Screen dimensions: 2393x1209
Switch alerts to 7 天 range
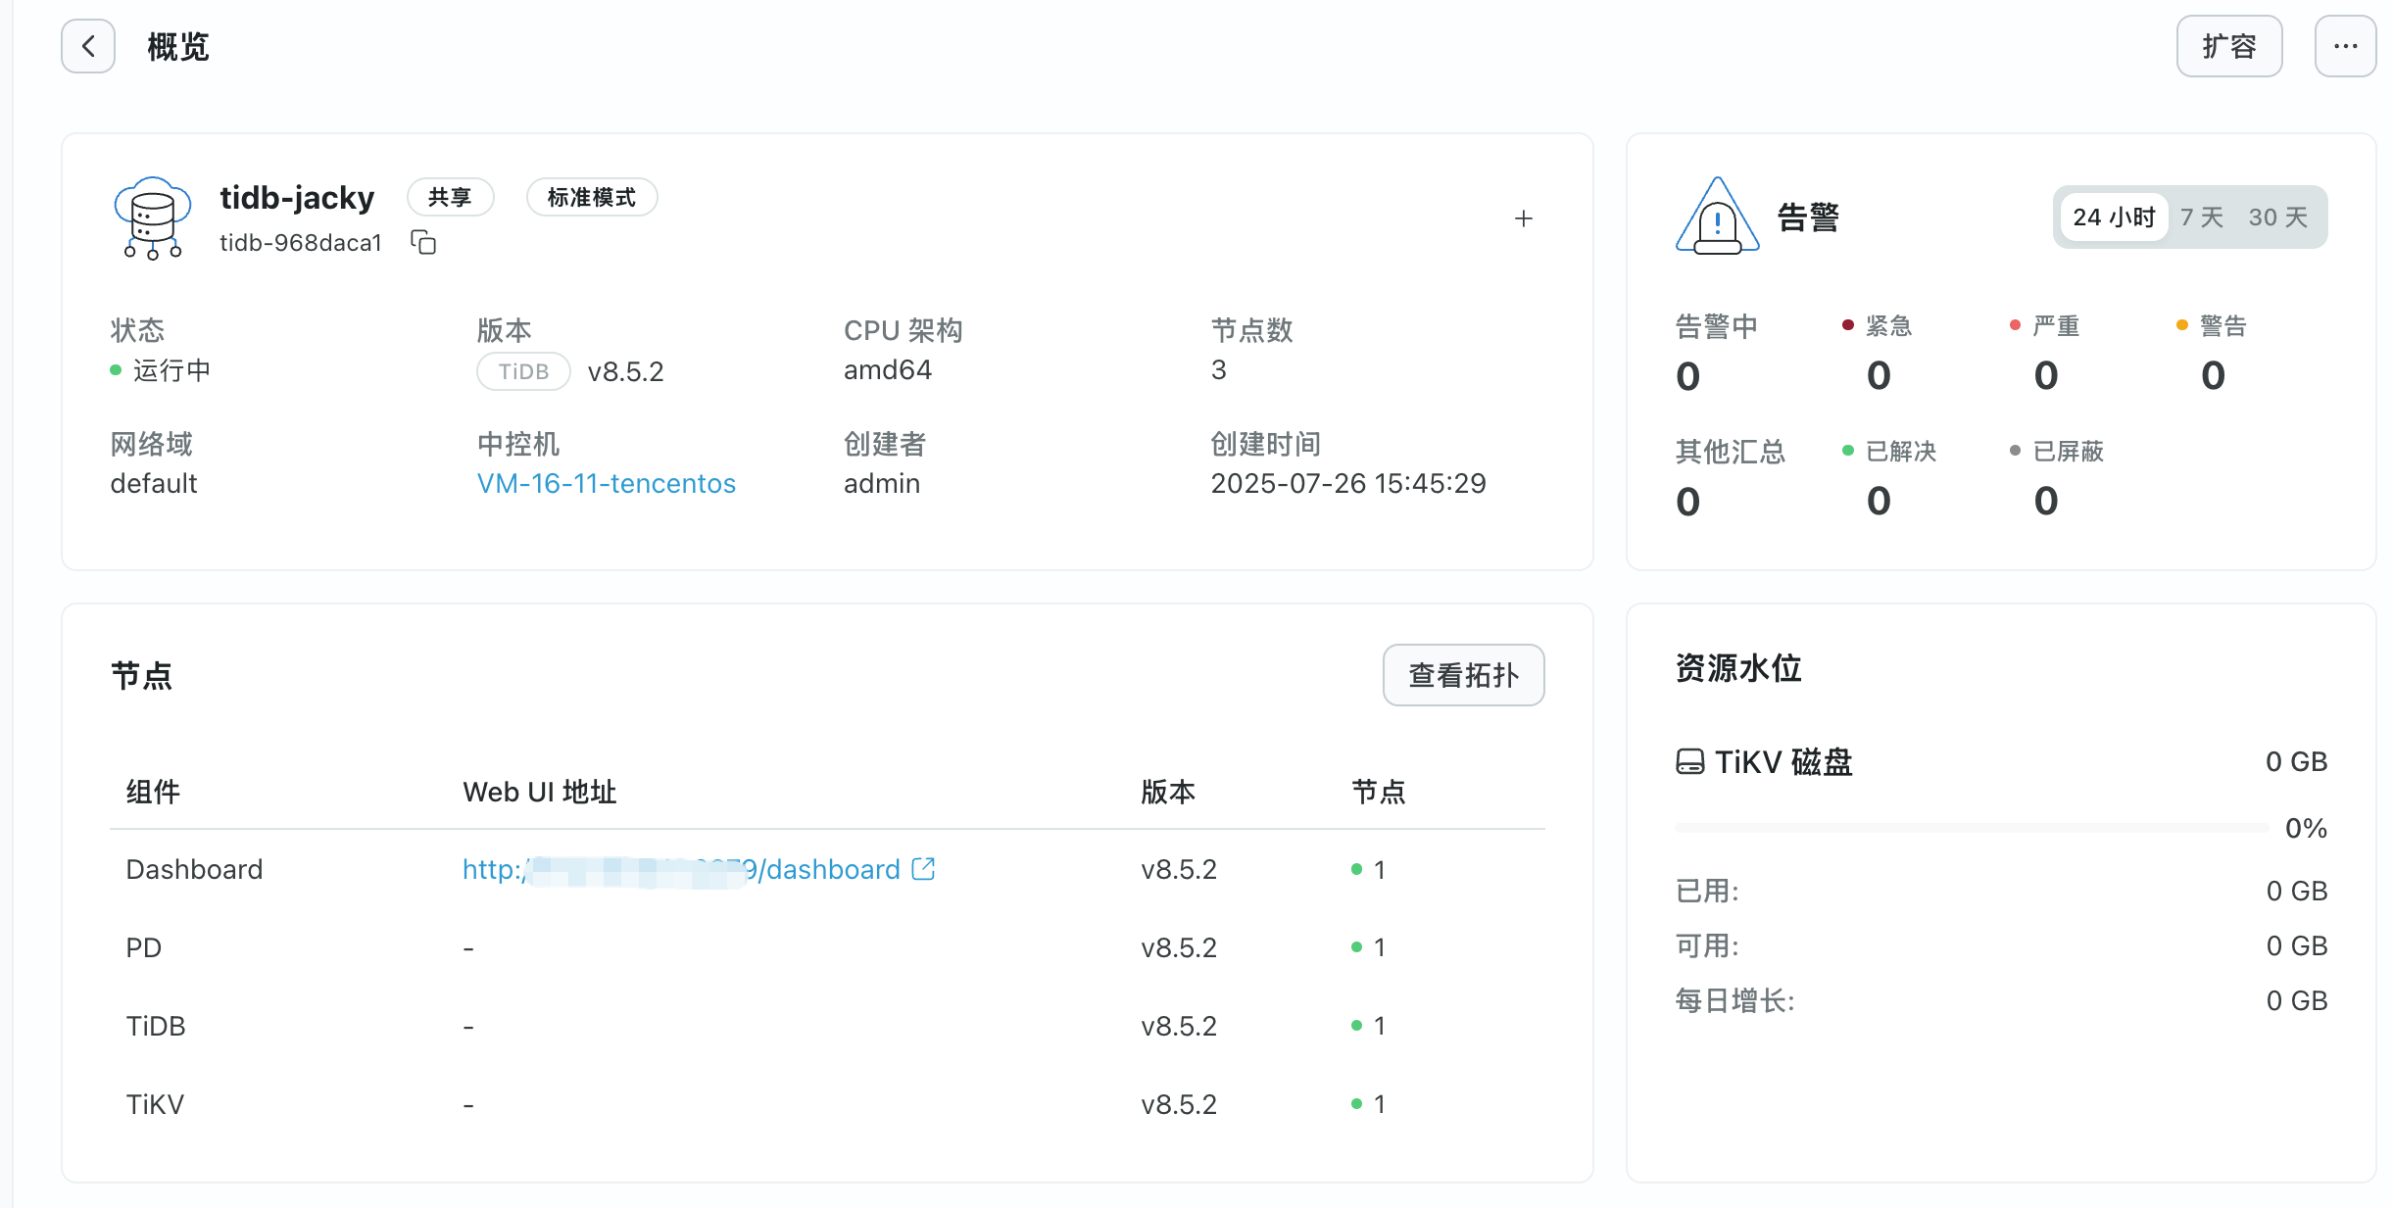(2202, 217)
